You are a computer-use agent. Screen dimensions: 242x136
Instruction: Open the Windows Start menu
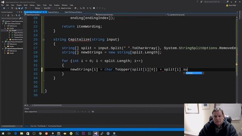[3, 133]
